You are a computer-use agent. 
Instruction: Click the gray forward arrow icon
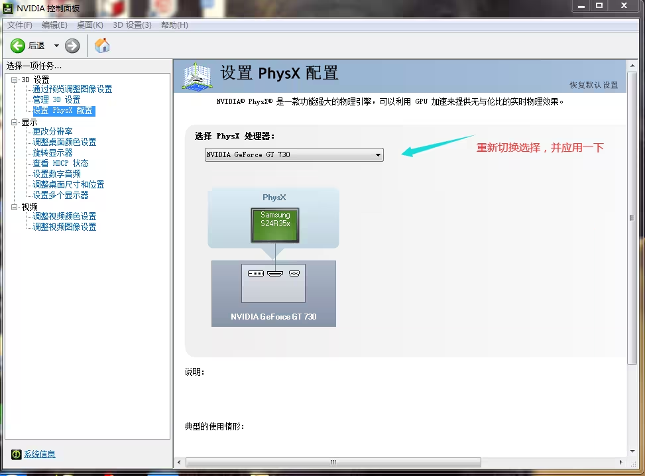[72, 46]
